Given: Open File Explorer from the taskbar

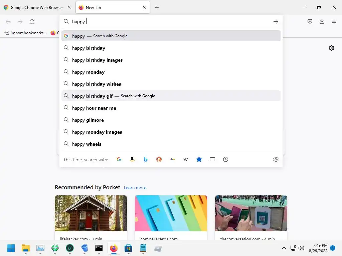Looking at the screenshot, I should (25, 248).
